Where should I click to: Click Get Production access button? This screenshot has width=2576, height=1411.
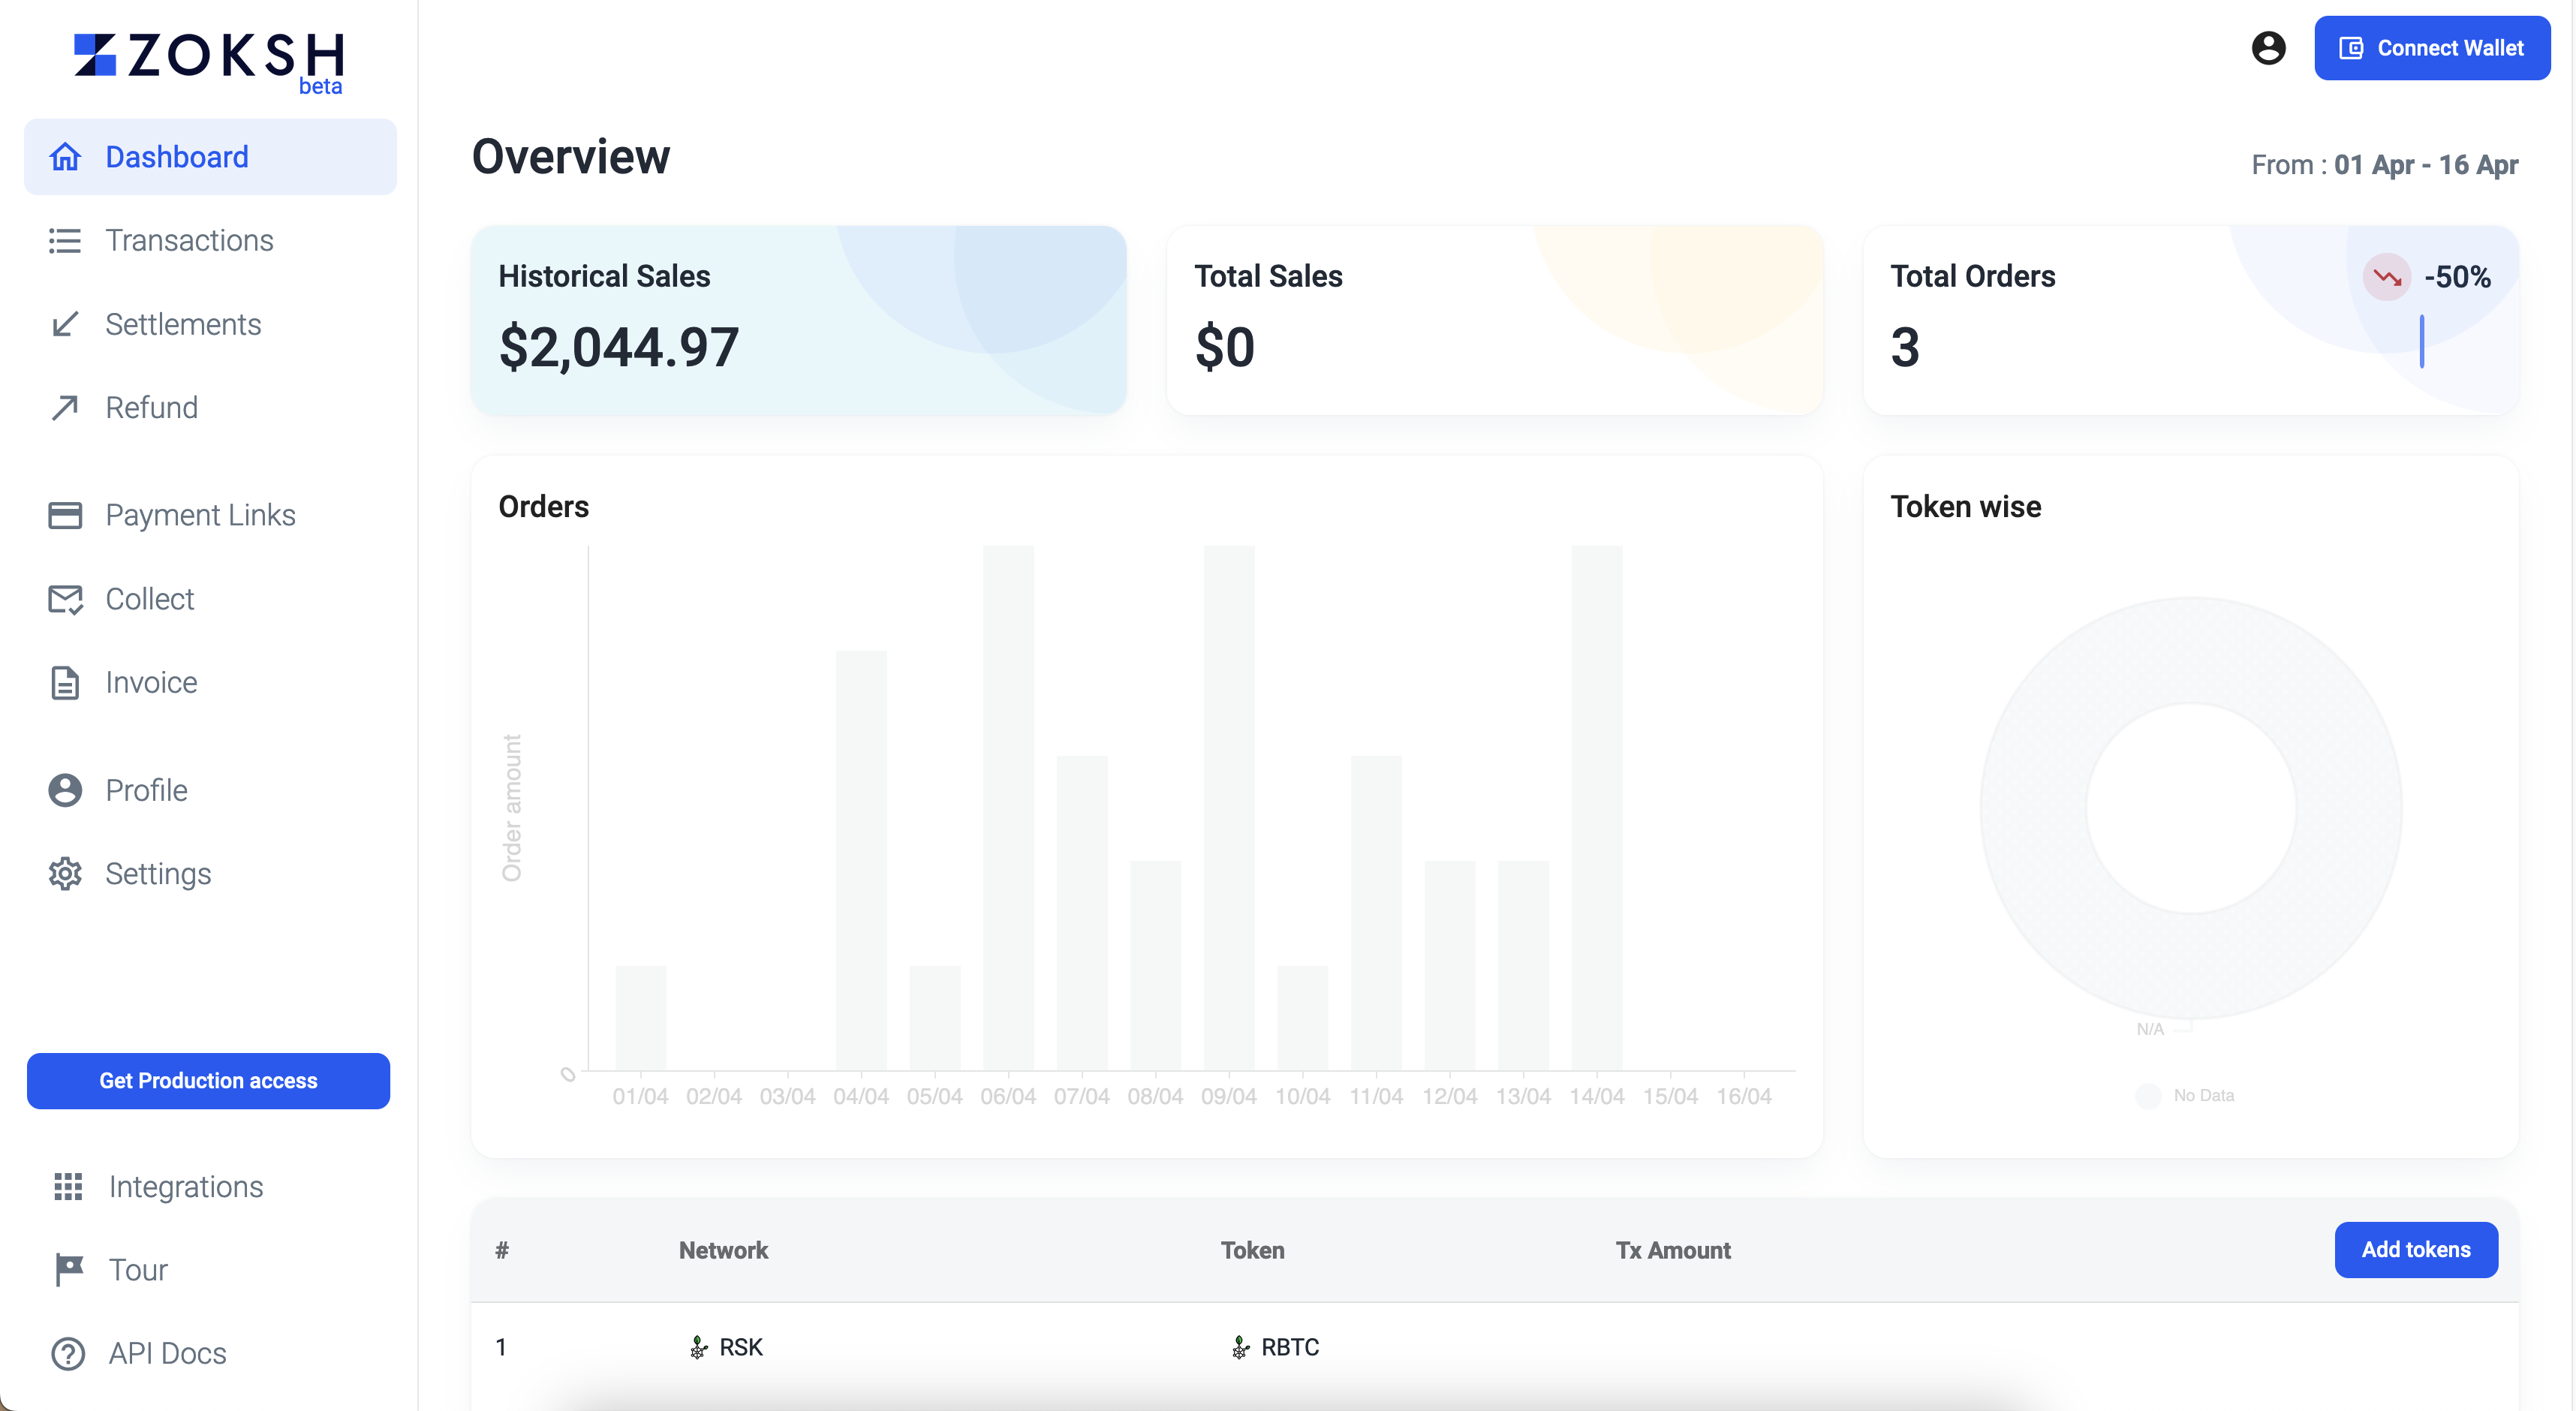click(208, 1080)
